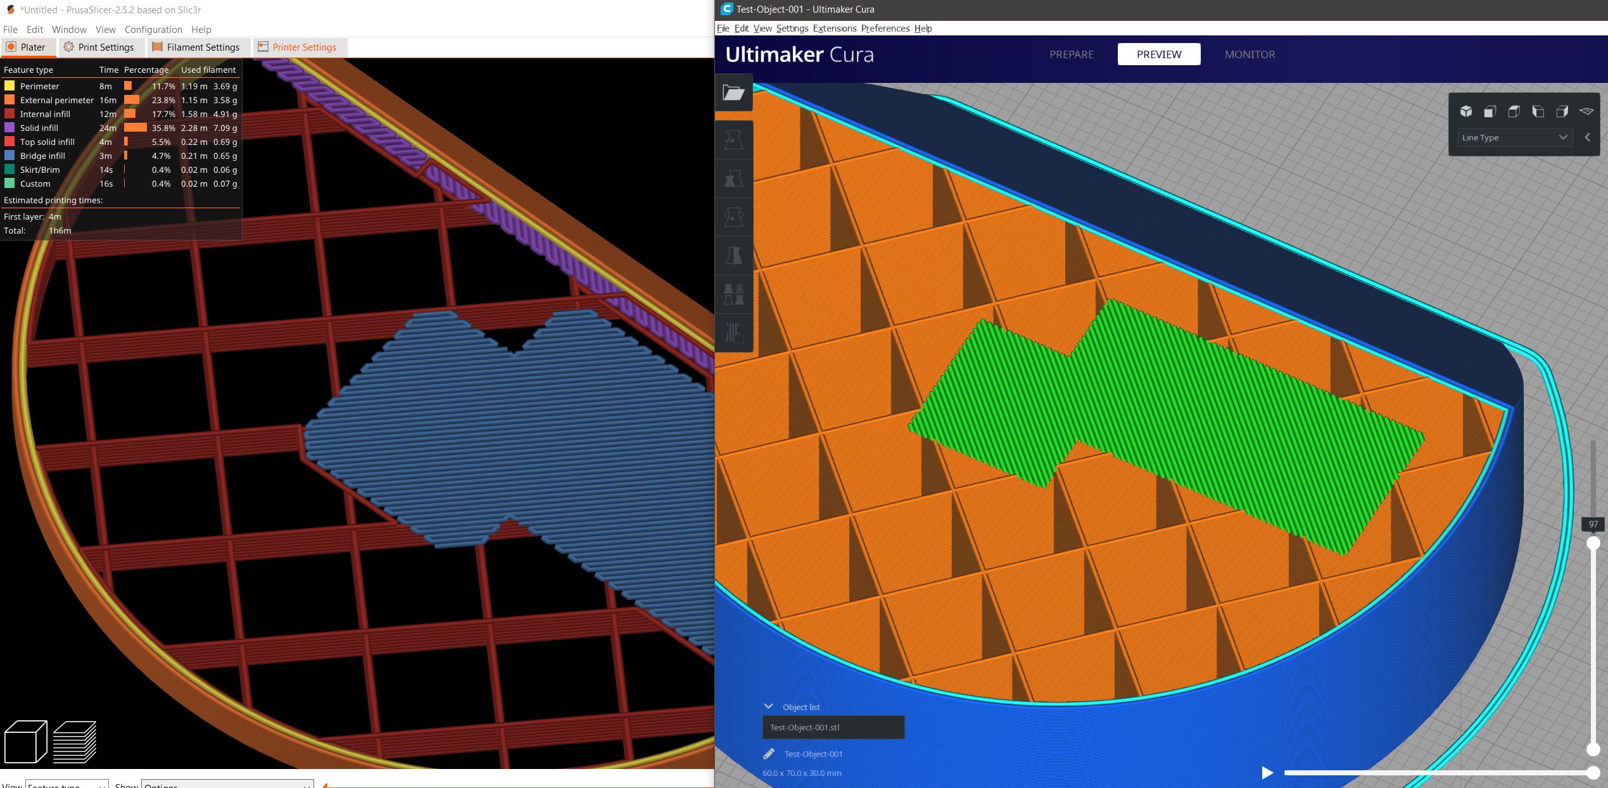Click PrusaSlicer app icon in title bar
This screenshot has height=788, width=1608.
(x=10, y=10)
